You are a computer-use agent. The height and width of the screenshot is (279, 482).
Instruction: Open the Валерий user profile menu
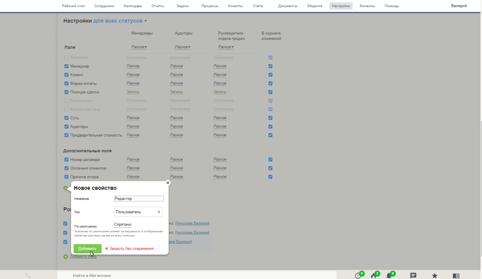[459, 6]
